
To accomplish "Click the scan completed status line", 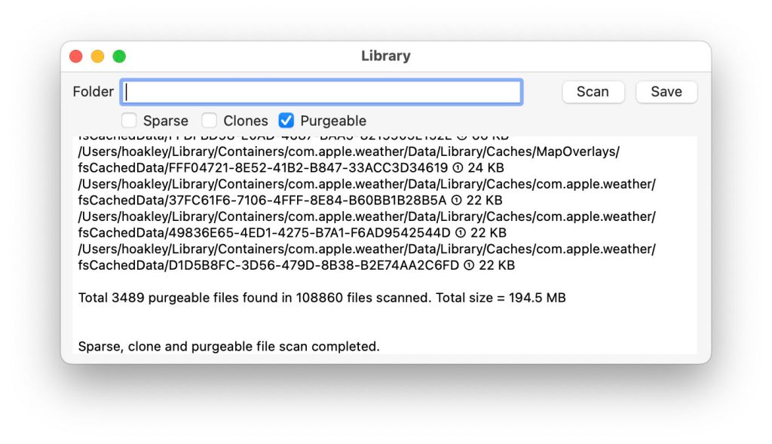I will pos(228,347).
